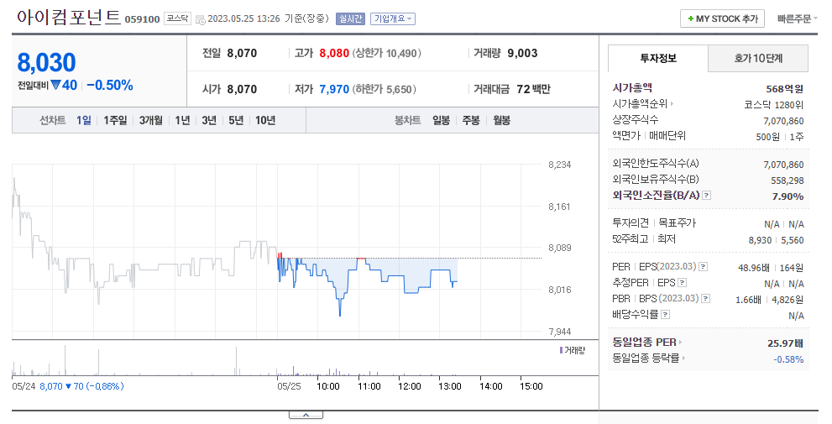Show the 일봉 candlestick chart
Viewport: 832px width, 424px height.
(x=441, y=120)
